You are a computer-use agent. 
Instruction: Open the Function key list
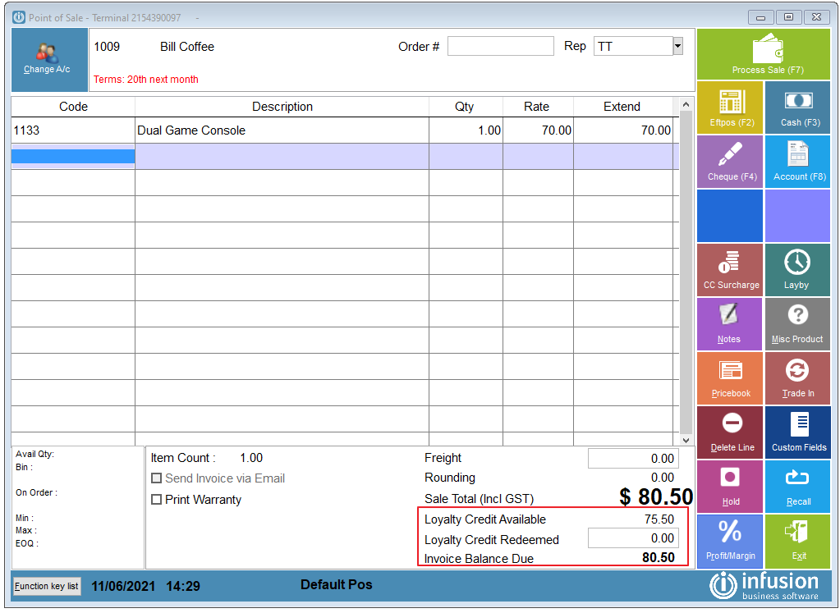47,586
